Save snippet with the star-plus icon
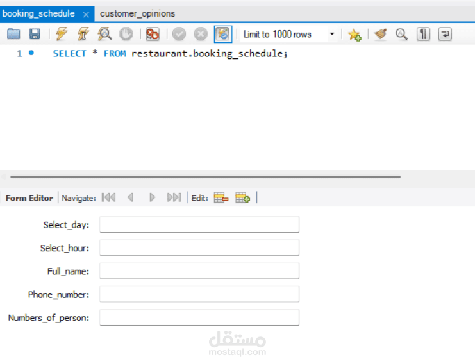Viewport: 475px width, 364px height. pos(354,34)
